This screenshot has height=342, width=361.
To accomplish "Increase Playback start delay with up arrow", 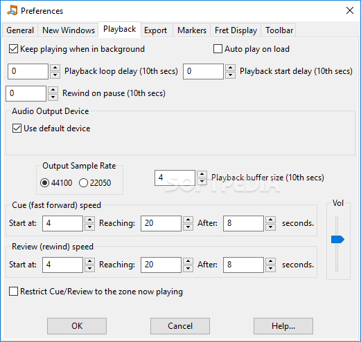I will [230, 68].
